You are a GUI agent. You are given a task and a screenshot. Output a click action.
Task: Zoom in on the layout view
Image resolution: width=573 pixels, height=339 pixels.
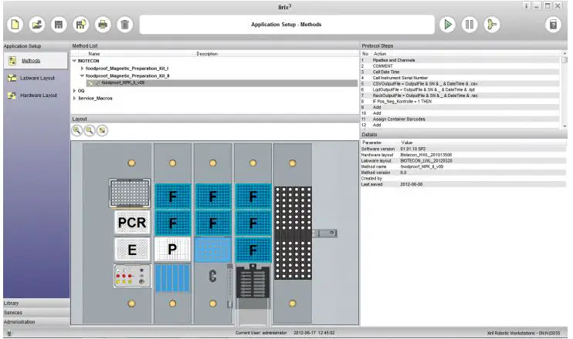coord(76,130)
